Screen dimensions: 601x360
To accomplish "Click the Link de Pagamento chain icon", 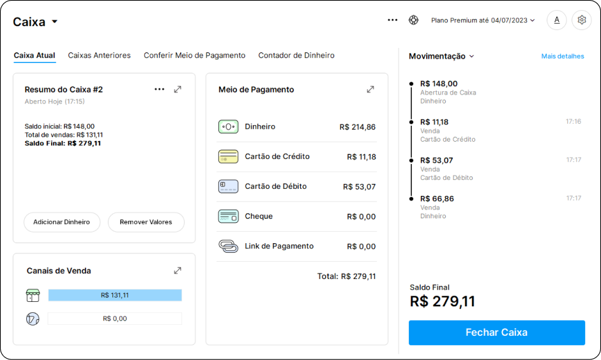I will [228, 246].
